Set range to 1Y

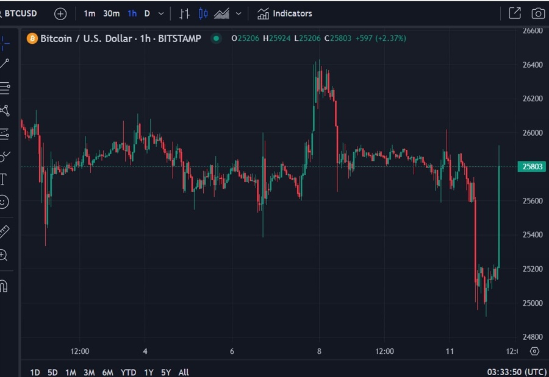click(x=149, y=372)
